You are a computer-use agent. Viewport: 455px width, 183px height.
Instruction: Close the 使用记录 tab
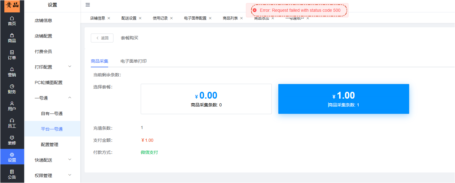[171, 18]
